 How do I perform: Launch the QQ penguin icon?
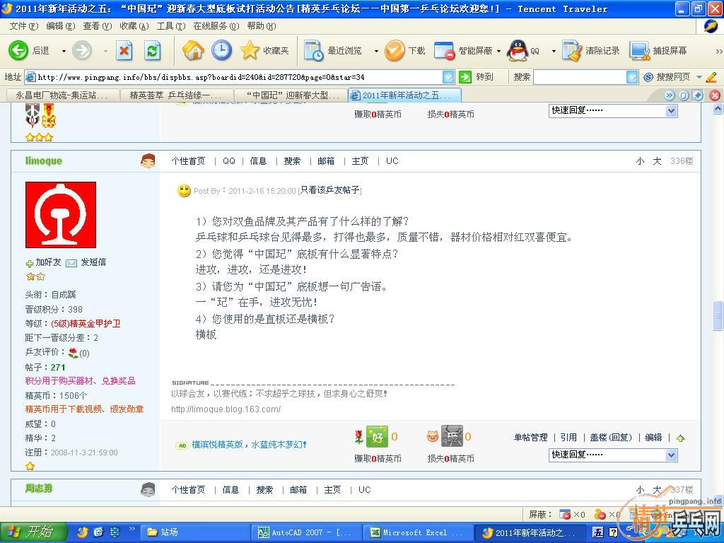(x=518, y=50)
